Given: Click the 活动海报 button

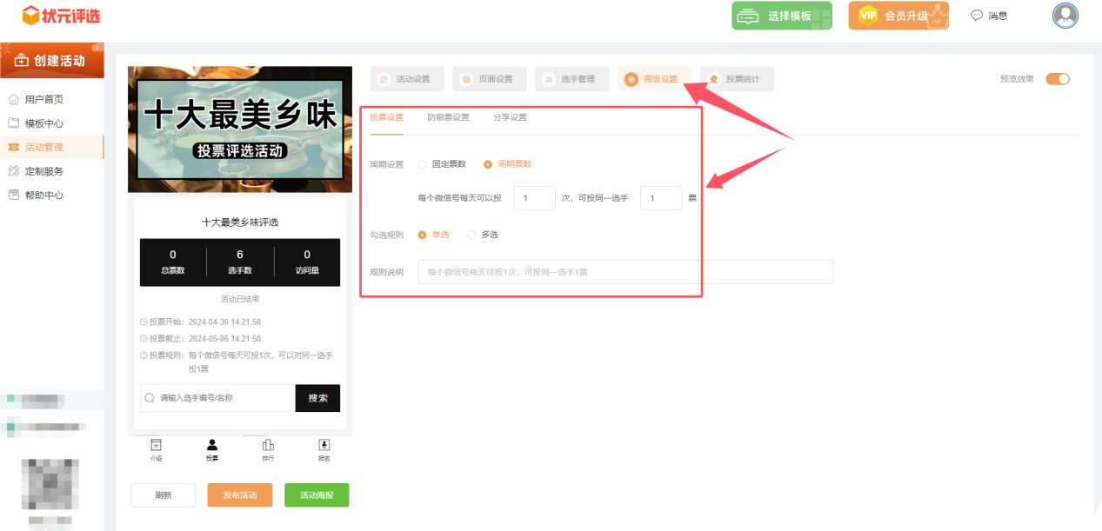Looking at the screenshot, I should pos(316,495).
